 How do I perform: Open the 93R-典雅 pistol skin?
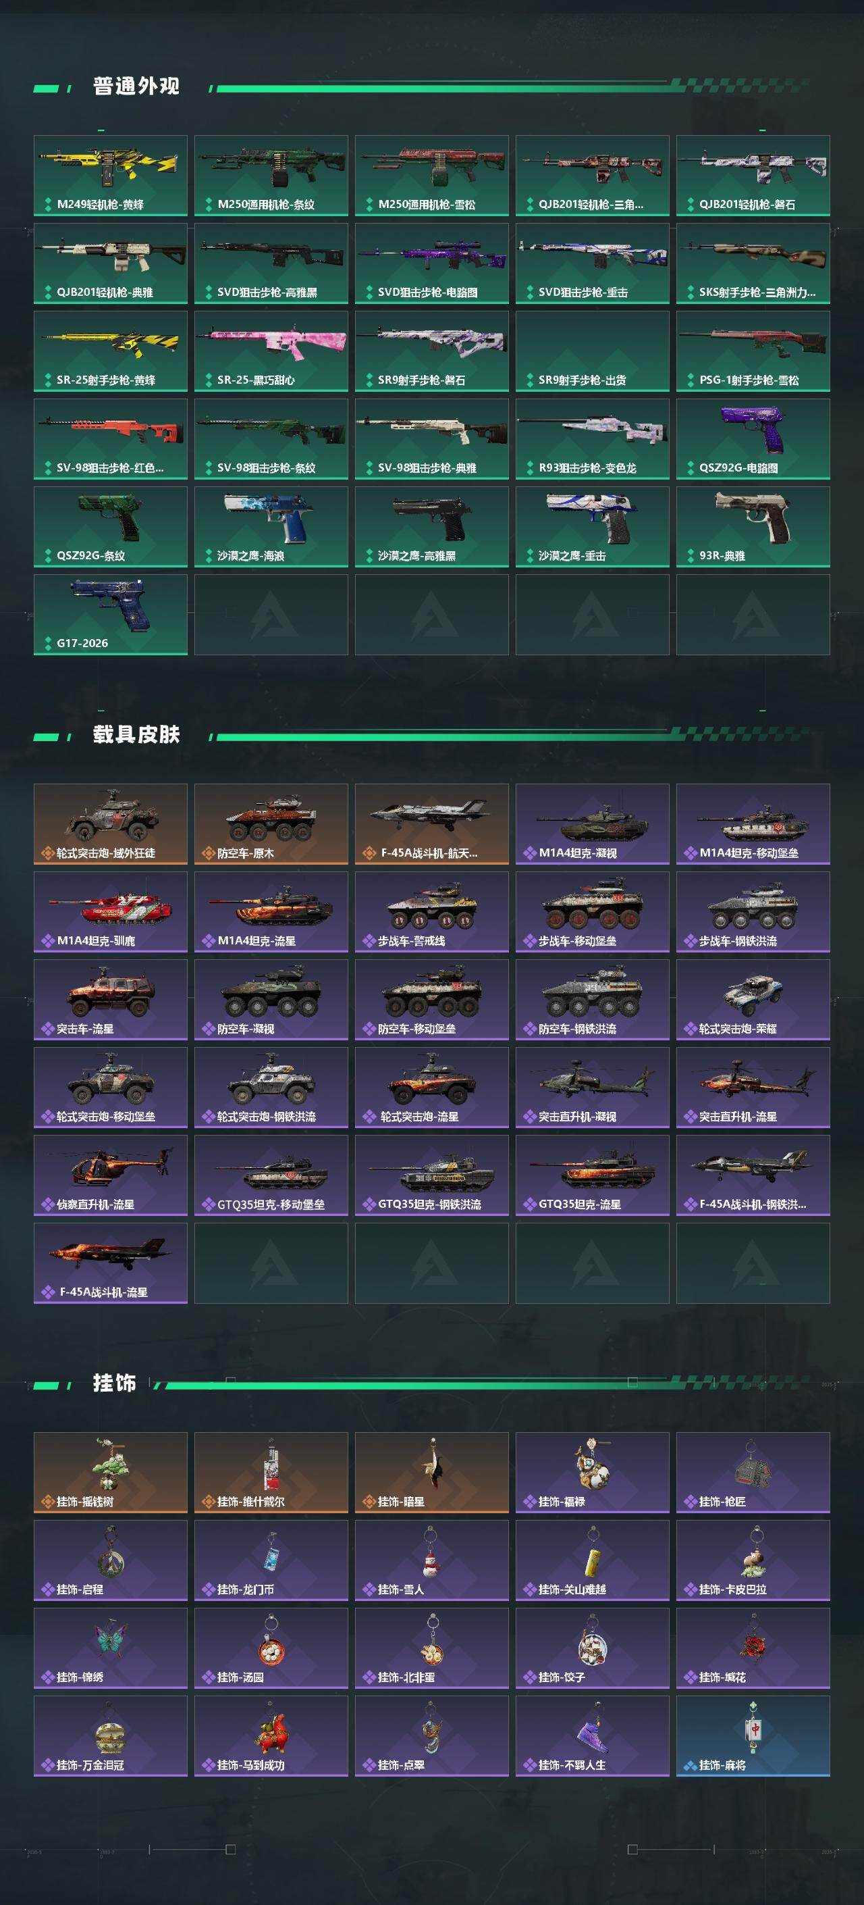[753, 526]
